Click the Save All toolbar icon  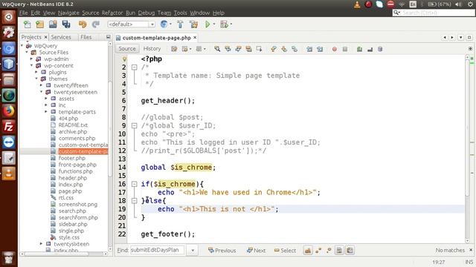[x=66, y=24]
